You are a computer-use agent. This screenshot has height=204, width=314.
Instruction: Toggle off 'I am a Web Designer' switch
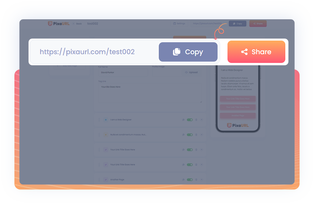click(190, 120)
